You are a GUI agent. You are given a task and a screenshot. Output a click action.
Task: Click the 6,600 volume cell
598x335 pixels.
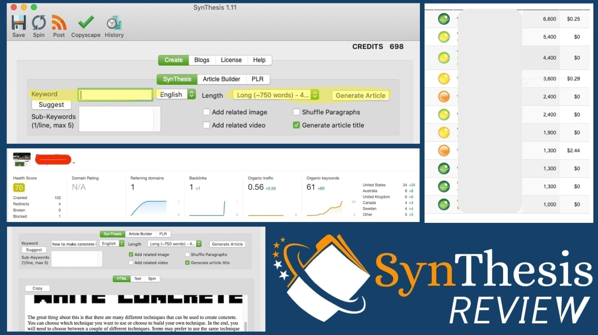[x=549, y=19]
